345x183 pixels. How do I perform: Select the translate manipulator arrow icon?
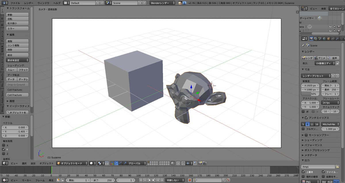pyautogui.click(x=116, y=163)
